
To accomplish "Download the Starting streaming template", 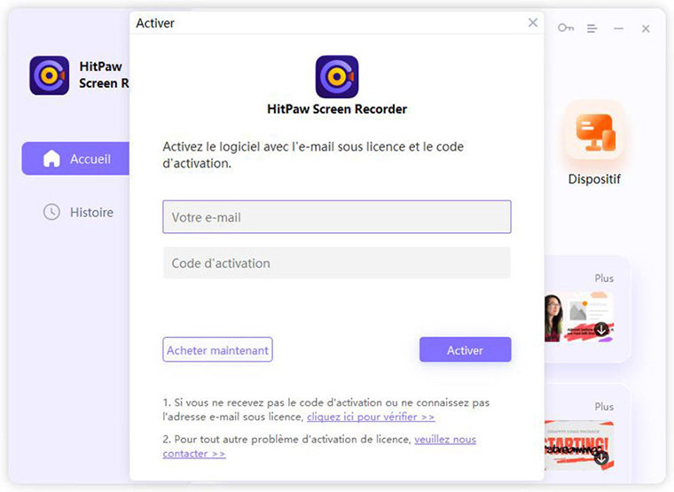I will (601, 458).
